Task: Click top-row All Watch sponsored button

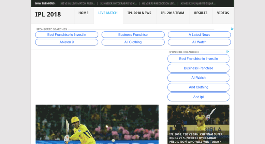Action: [x=199, y=42]
